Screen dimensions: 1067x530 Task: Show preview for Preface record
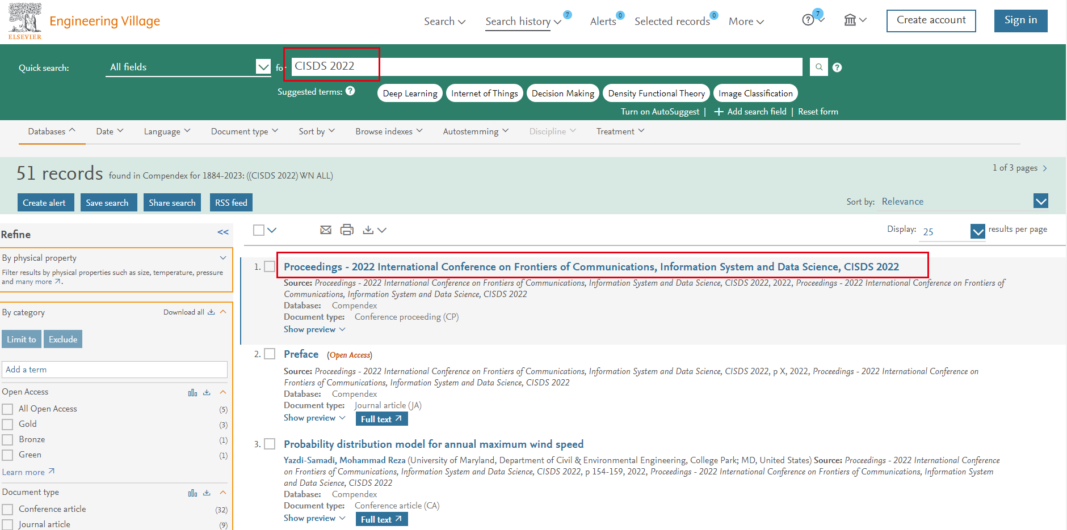tap(314, 418)
